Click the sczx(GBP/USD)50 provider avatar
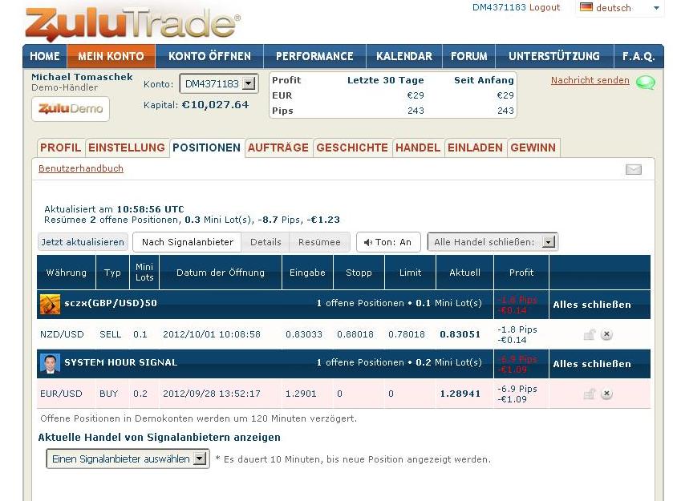 (50, 304)
